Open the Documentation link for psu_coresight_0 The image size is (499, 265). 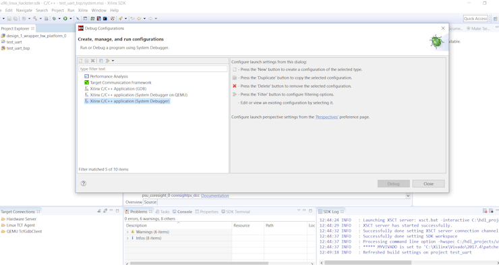pyautogui.click(x=215, y=196)
